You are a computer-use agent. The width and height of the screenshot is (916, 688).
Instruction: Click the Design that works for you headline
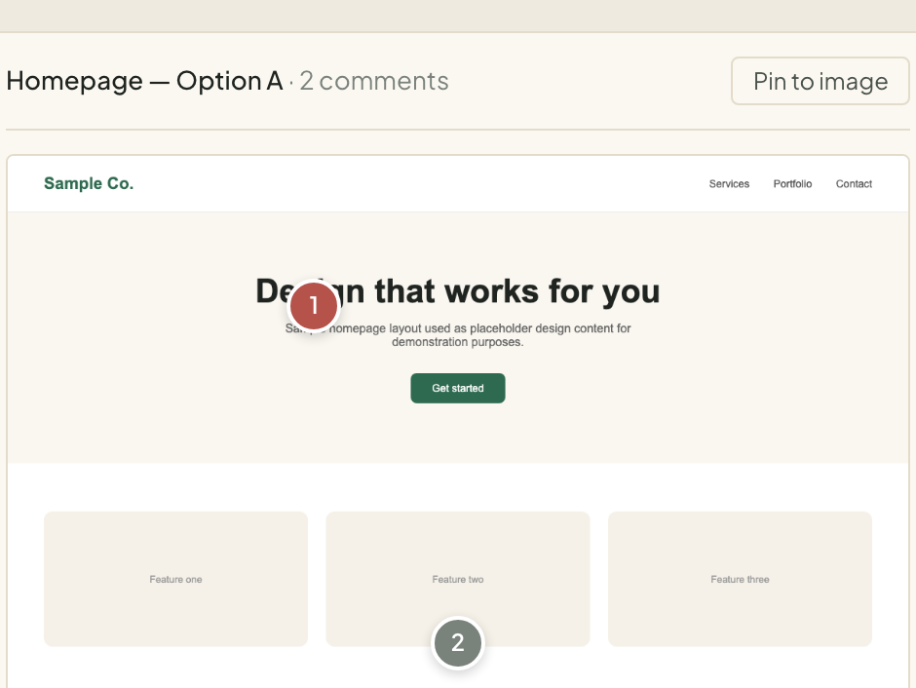[458, 291]
